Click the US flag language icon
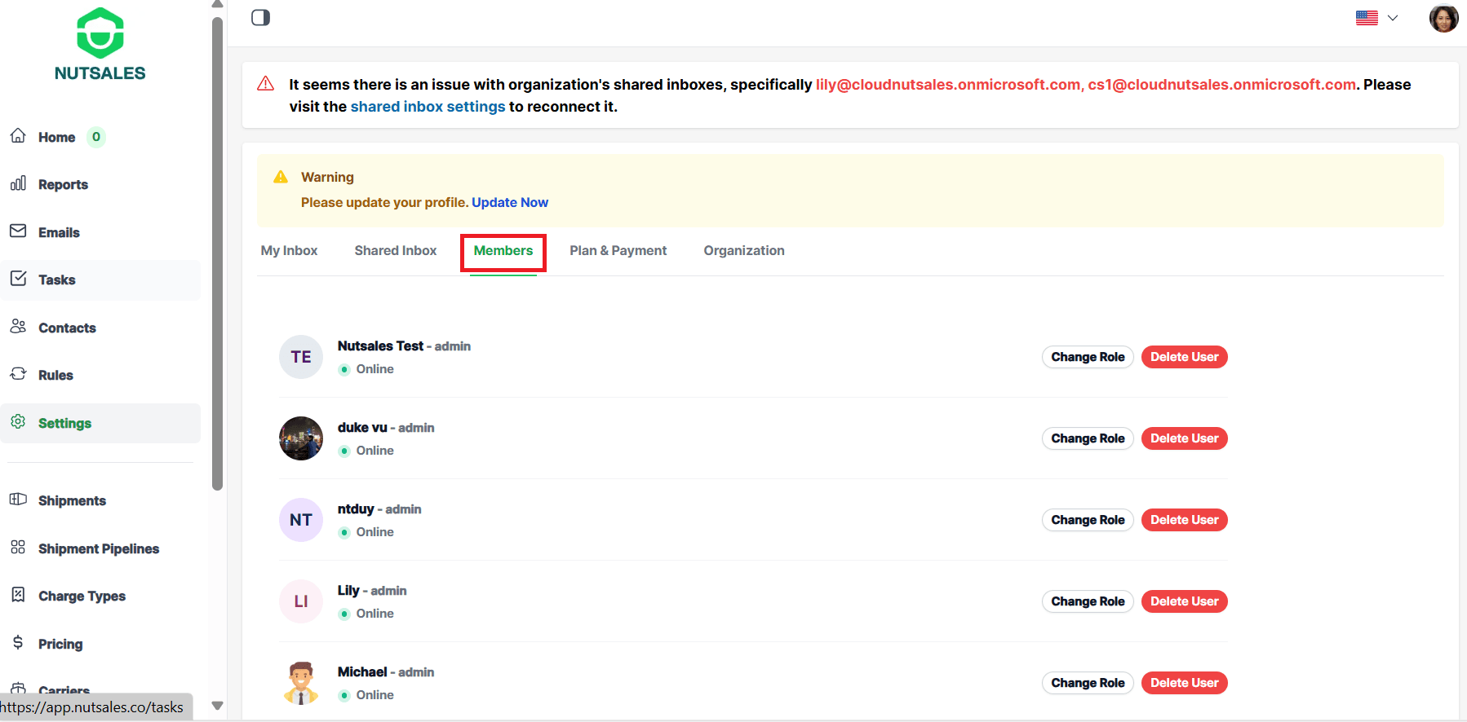This screenshot has height=722, width=1467. 1367,18
